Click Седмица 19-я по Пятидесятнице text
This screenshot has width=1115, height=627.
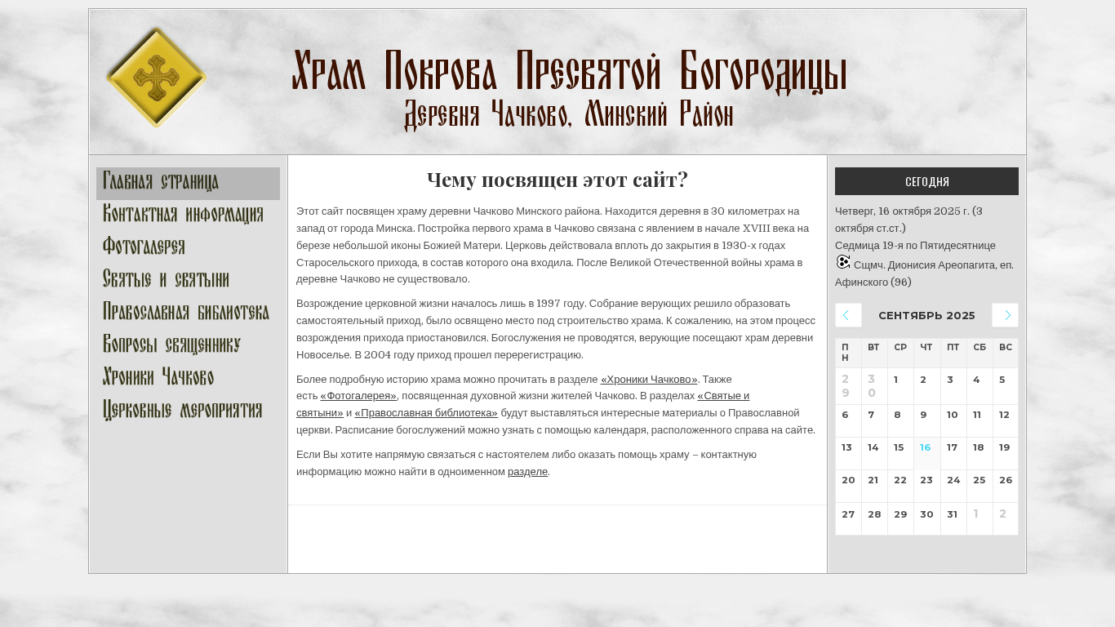(915, 245)
